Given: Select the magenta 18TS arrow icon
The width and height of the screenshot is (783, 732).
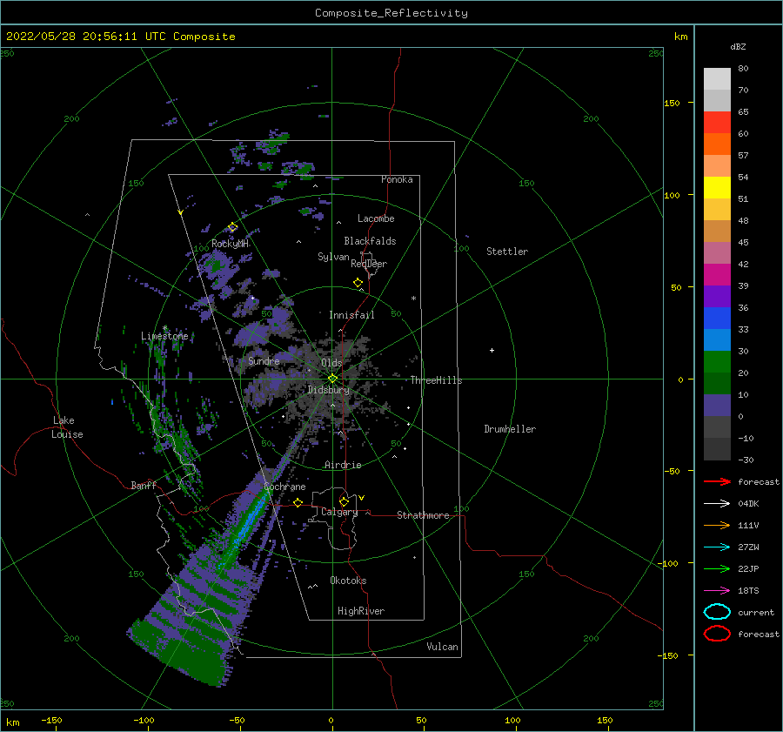Looking at the screenshot, I should tap(717, 591).
